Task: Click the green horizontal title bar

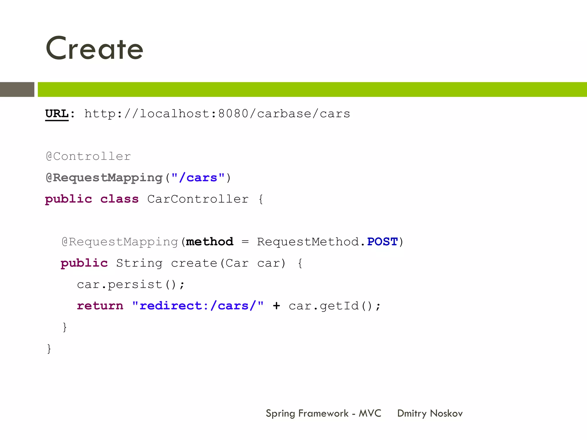Action: point(312,89)
